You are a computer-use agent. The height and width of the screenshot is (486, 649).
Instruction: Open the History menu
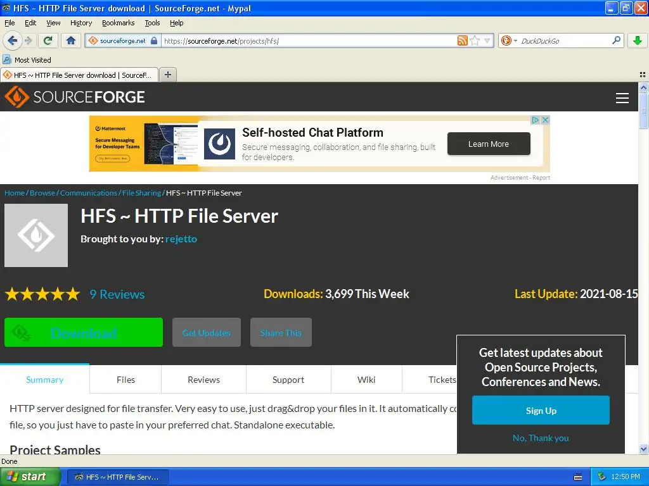coord(80,23)
